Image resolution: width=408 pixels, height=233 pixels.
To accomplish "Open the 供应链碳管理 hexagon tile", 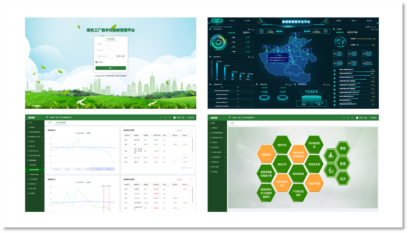I will click(314, 145).
